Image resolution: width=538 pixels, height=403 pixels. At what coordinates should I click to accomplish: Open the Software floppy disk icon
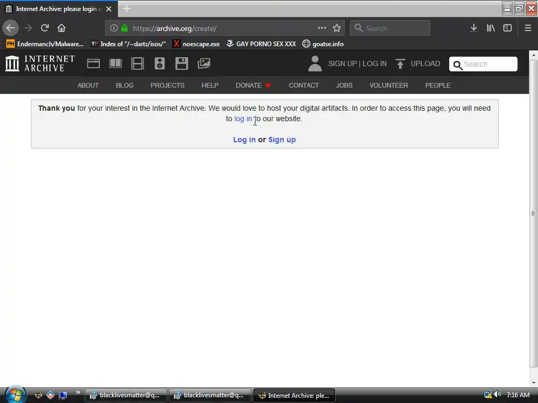181,63
